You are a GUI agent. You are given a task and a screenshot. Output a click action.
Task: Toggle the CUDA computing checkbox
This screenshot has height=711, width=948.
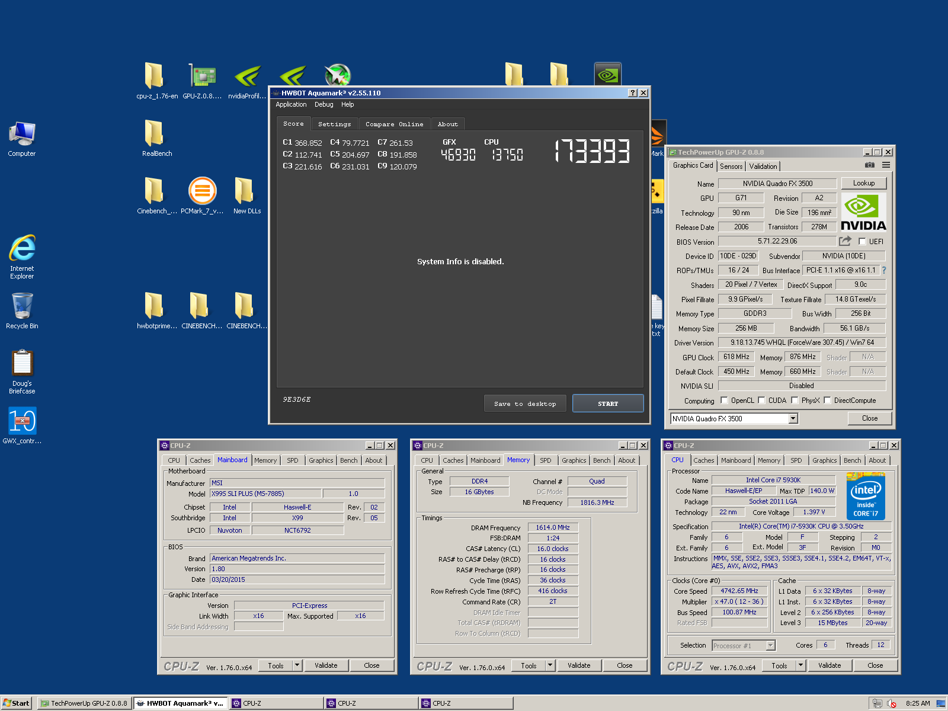point(761,401)
